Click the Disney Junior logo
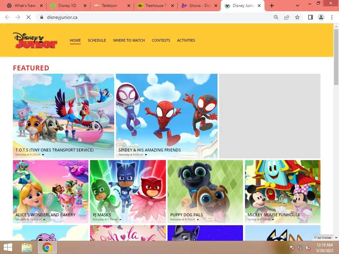Screen dimensions: 339x254 coord(35,40)
